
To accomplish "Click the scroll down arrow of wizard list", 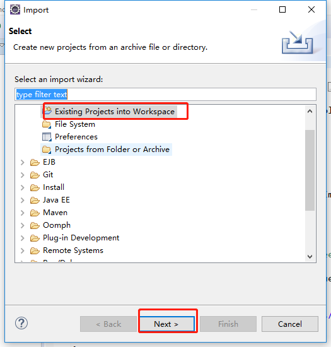I will pos(310,257).
